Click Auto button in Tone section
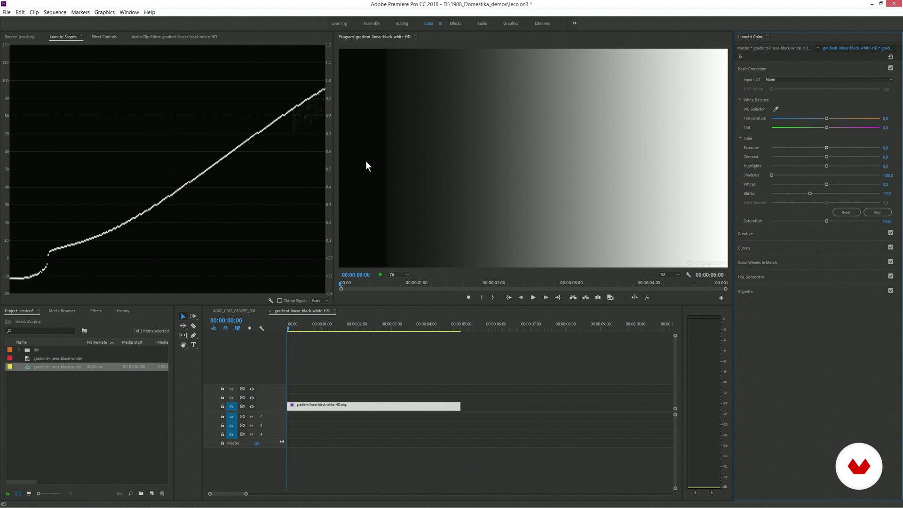 click(877, 212)
